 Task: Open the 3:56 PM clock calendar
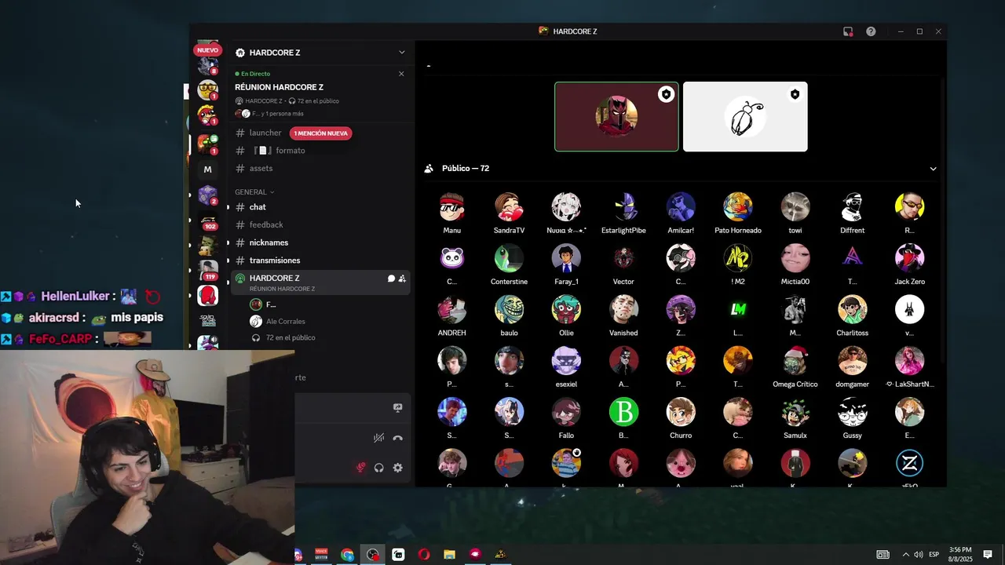960,555
